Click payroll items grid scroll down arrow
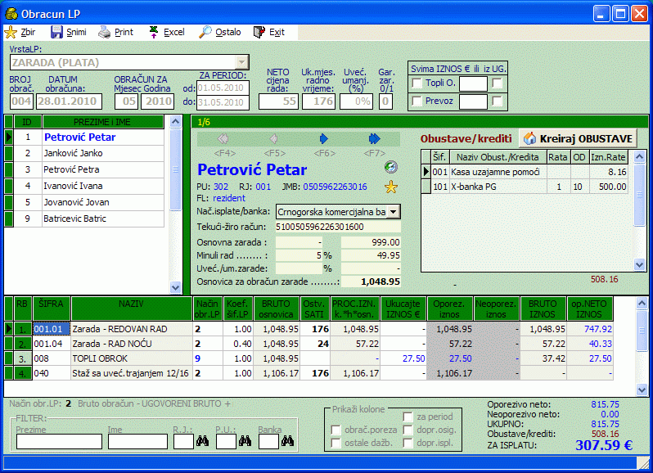Screen dimensions: 653x473 pos(642,390)
